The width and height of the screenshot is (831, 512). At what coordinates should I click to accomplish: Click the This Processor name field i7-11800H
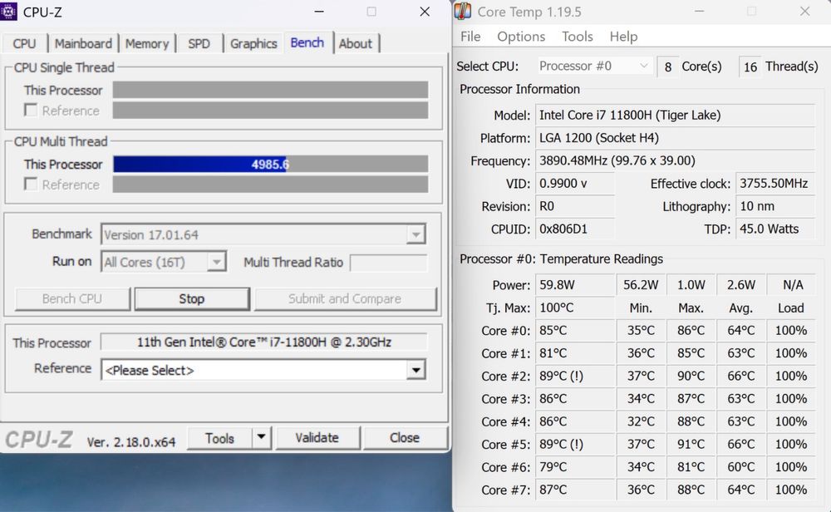[x=264, y=342]
